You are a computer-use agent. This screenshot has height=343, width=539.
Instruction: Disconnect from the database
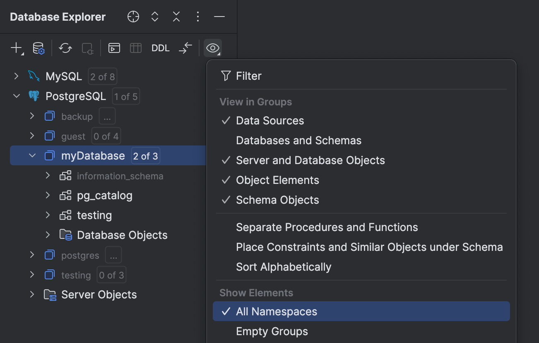click(87, 48)
